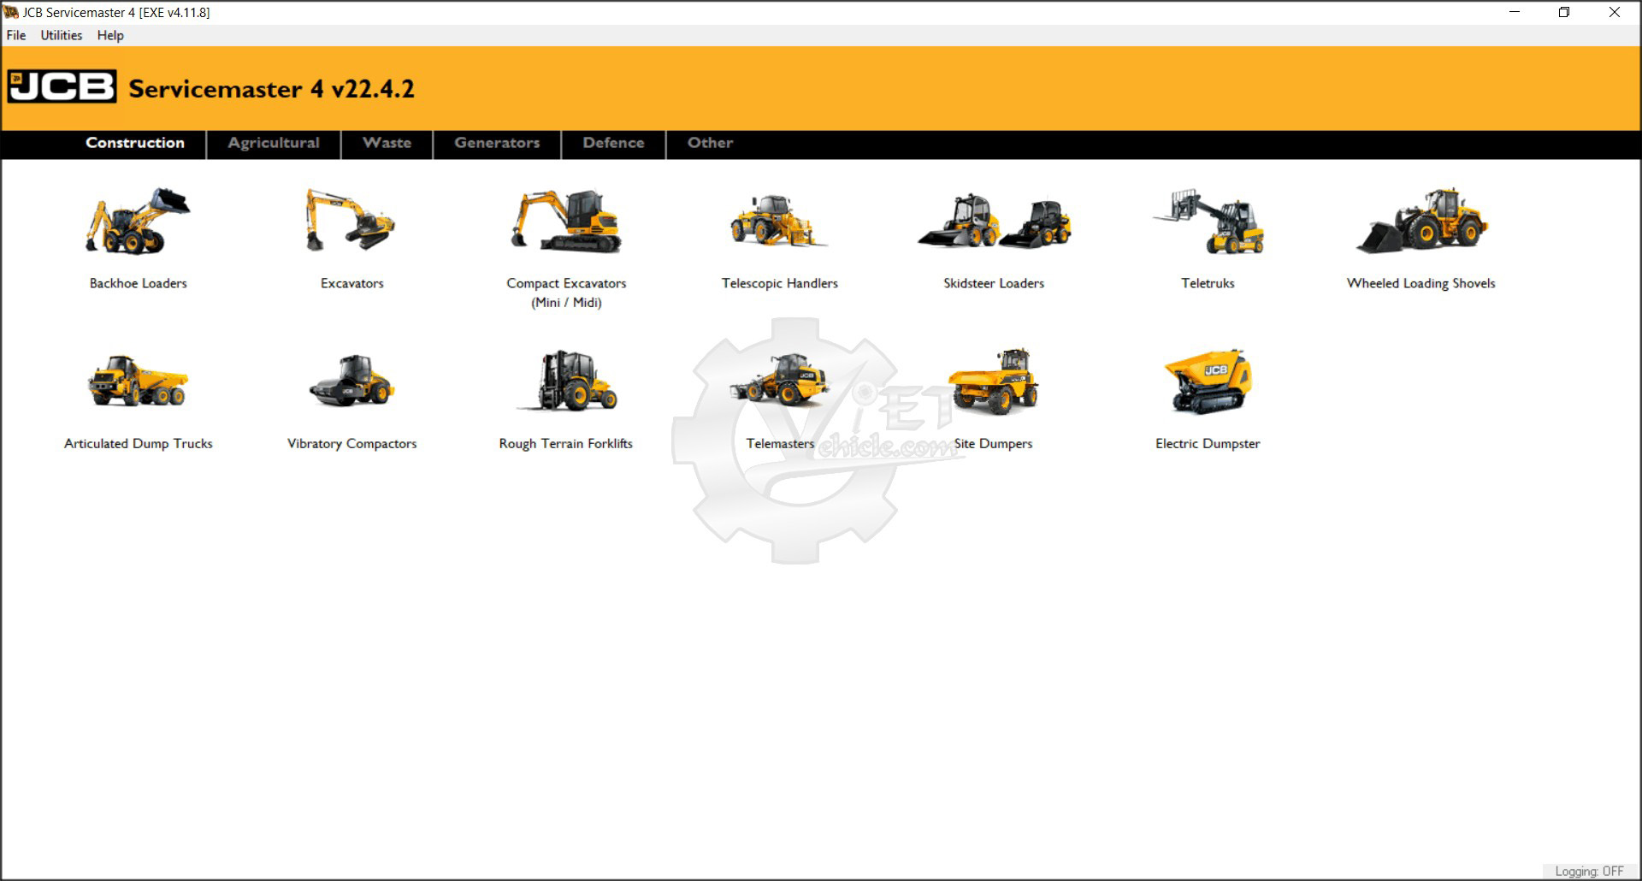Screen dimensions: 1642x881
Task: Open the File menu
Action: (16, 35)
